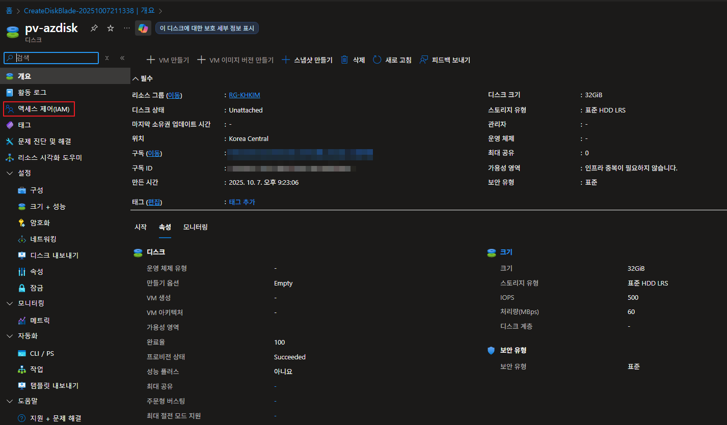Click the 네트워킹 icon
The width and height of the screenshot is (727, 425).
22,239
